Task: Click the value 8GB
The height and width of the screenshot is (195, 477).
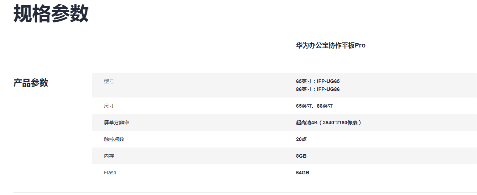Action: coord(301,156)
